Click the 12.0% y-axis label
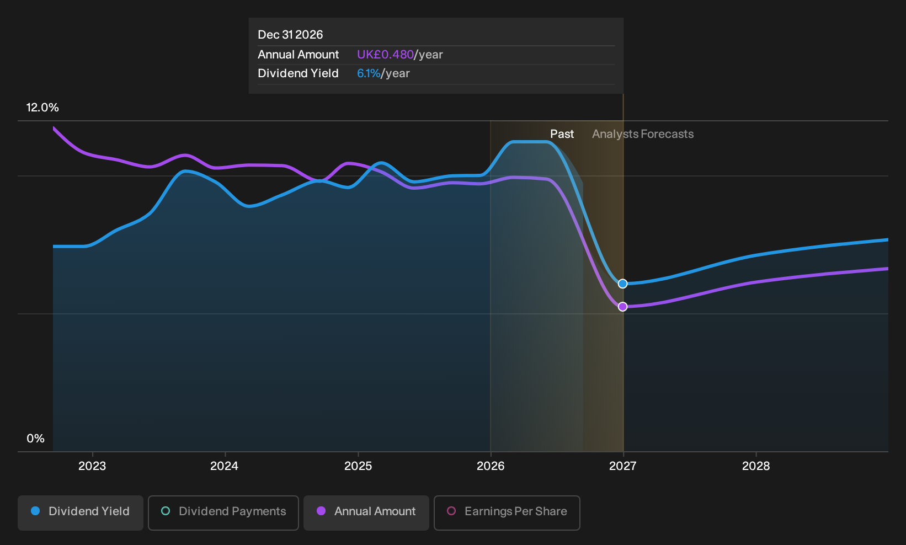906x545 pixels. tap(42, 108)
